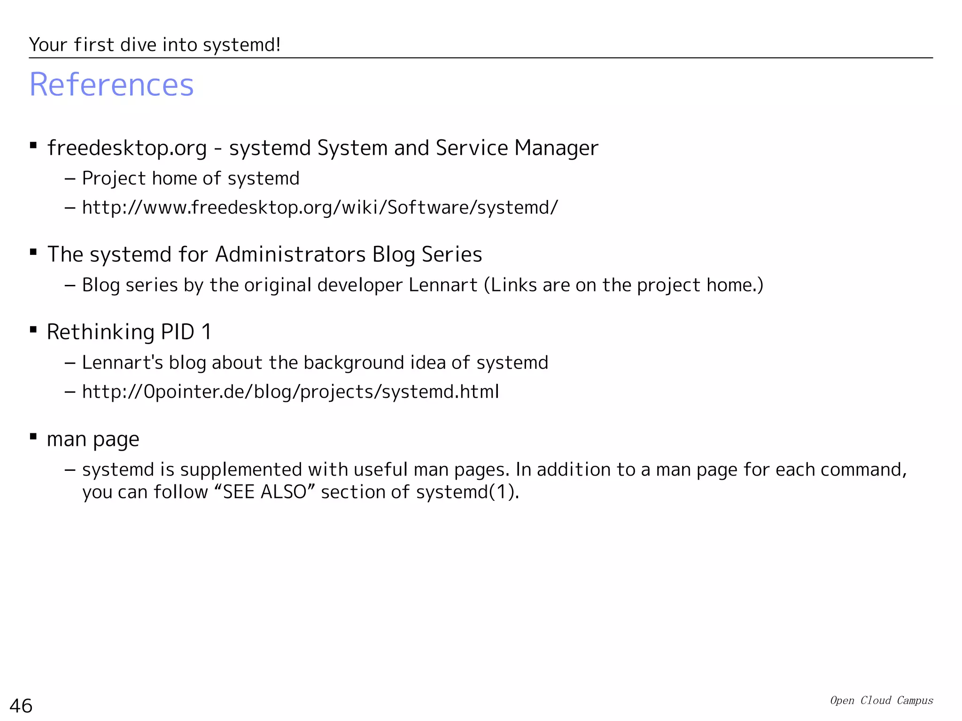
Task: Click the 'Project home of systemd' line
Action: click(x=191, y=178)
